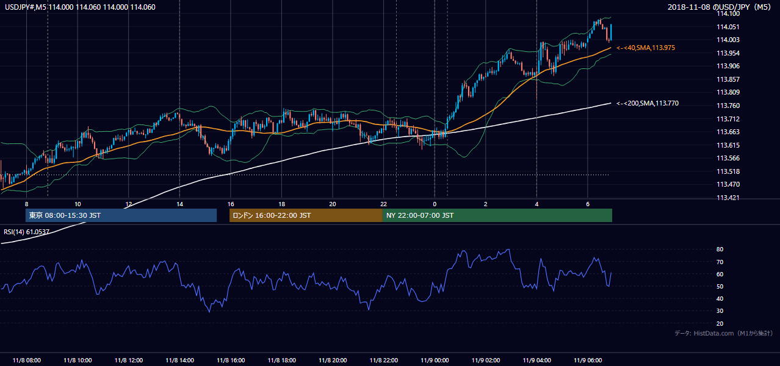Click bottom date label 11/8 20:00
The width and height of the screenshot is (780, 366).
pyautogui.click(x=332, y=361)
